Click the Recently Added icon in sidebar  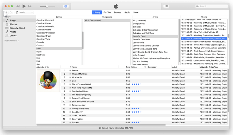tap(7, 28)
